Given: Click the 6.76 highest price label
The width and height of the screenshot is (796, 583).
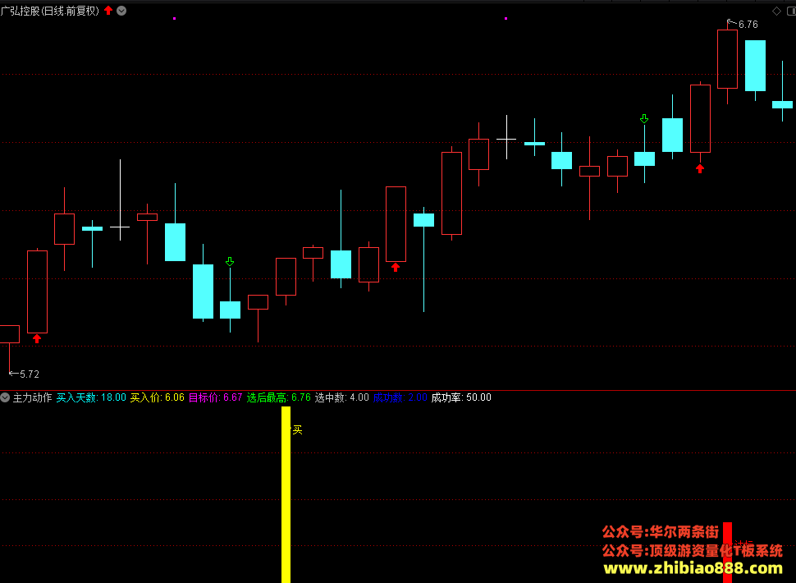Looking at the screenshot, I should point(748,25).
